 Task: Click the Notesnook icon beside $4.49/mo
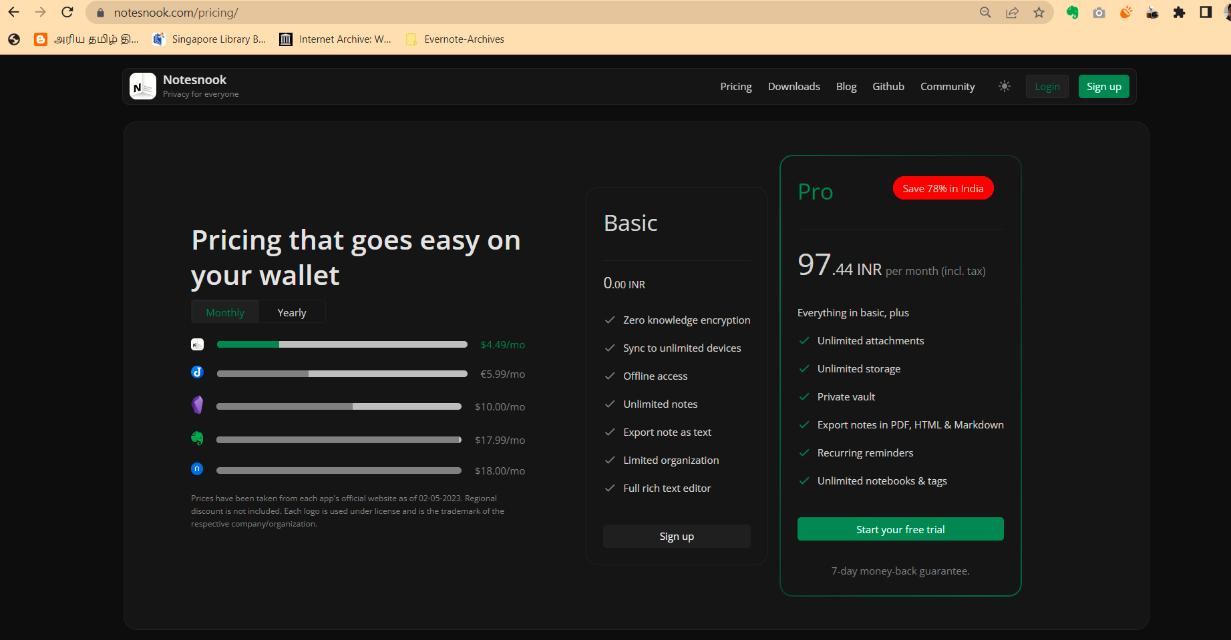(x=197, y=344)
